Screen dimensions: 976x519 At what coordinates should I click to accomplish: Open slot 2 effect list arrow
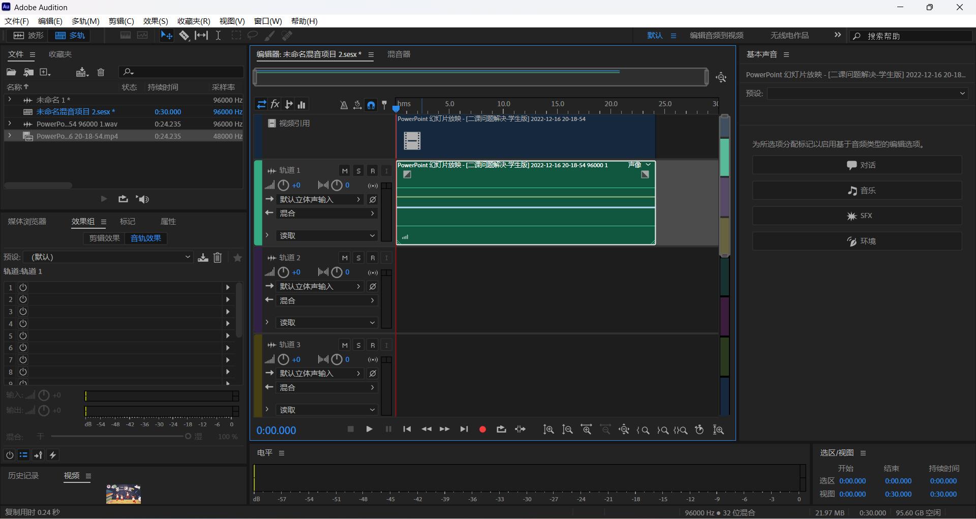click(228, 300)
